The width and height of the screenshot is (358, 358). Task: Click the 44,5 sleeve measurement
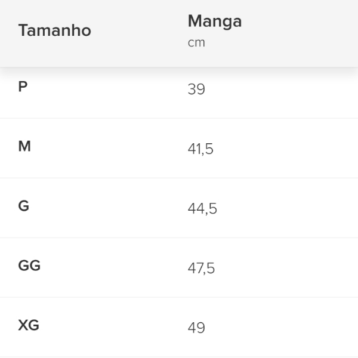202,209
